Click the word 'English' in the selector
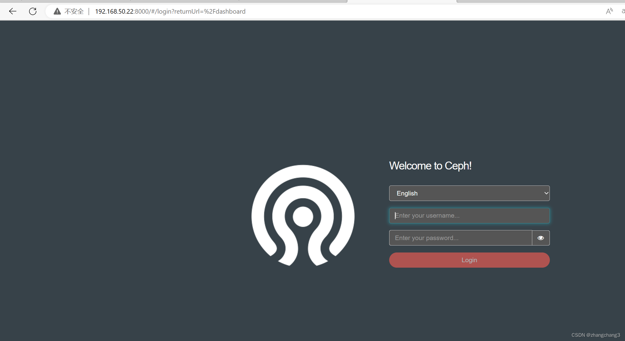 click(407, 193)
